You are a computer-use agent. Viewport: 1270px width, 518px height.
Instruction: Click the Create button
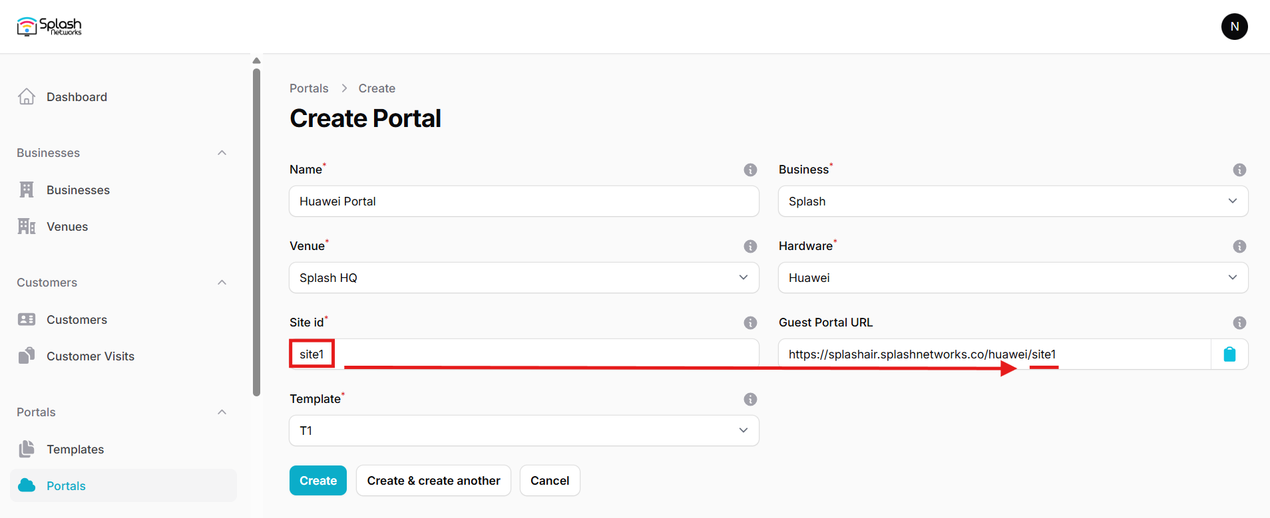[x=318, y=481]
